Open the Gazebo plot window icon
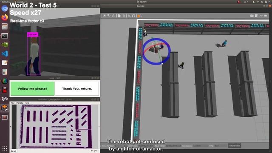Viewport: 272px width, 153px height. [261, 16]
